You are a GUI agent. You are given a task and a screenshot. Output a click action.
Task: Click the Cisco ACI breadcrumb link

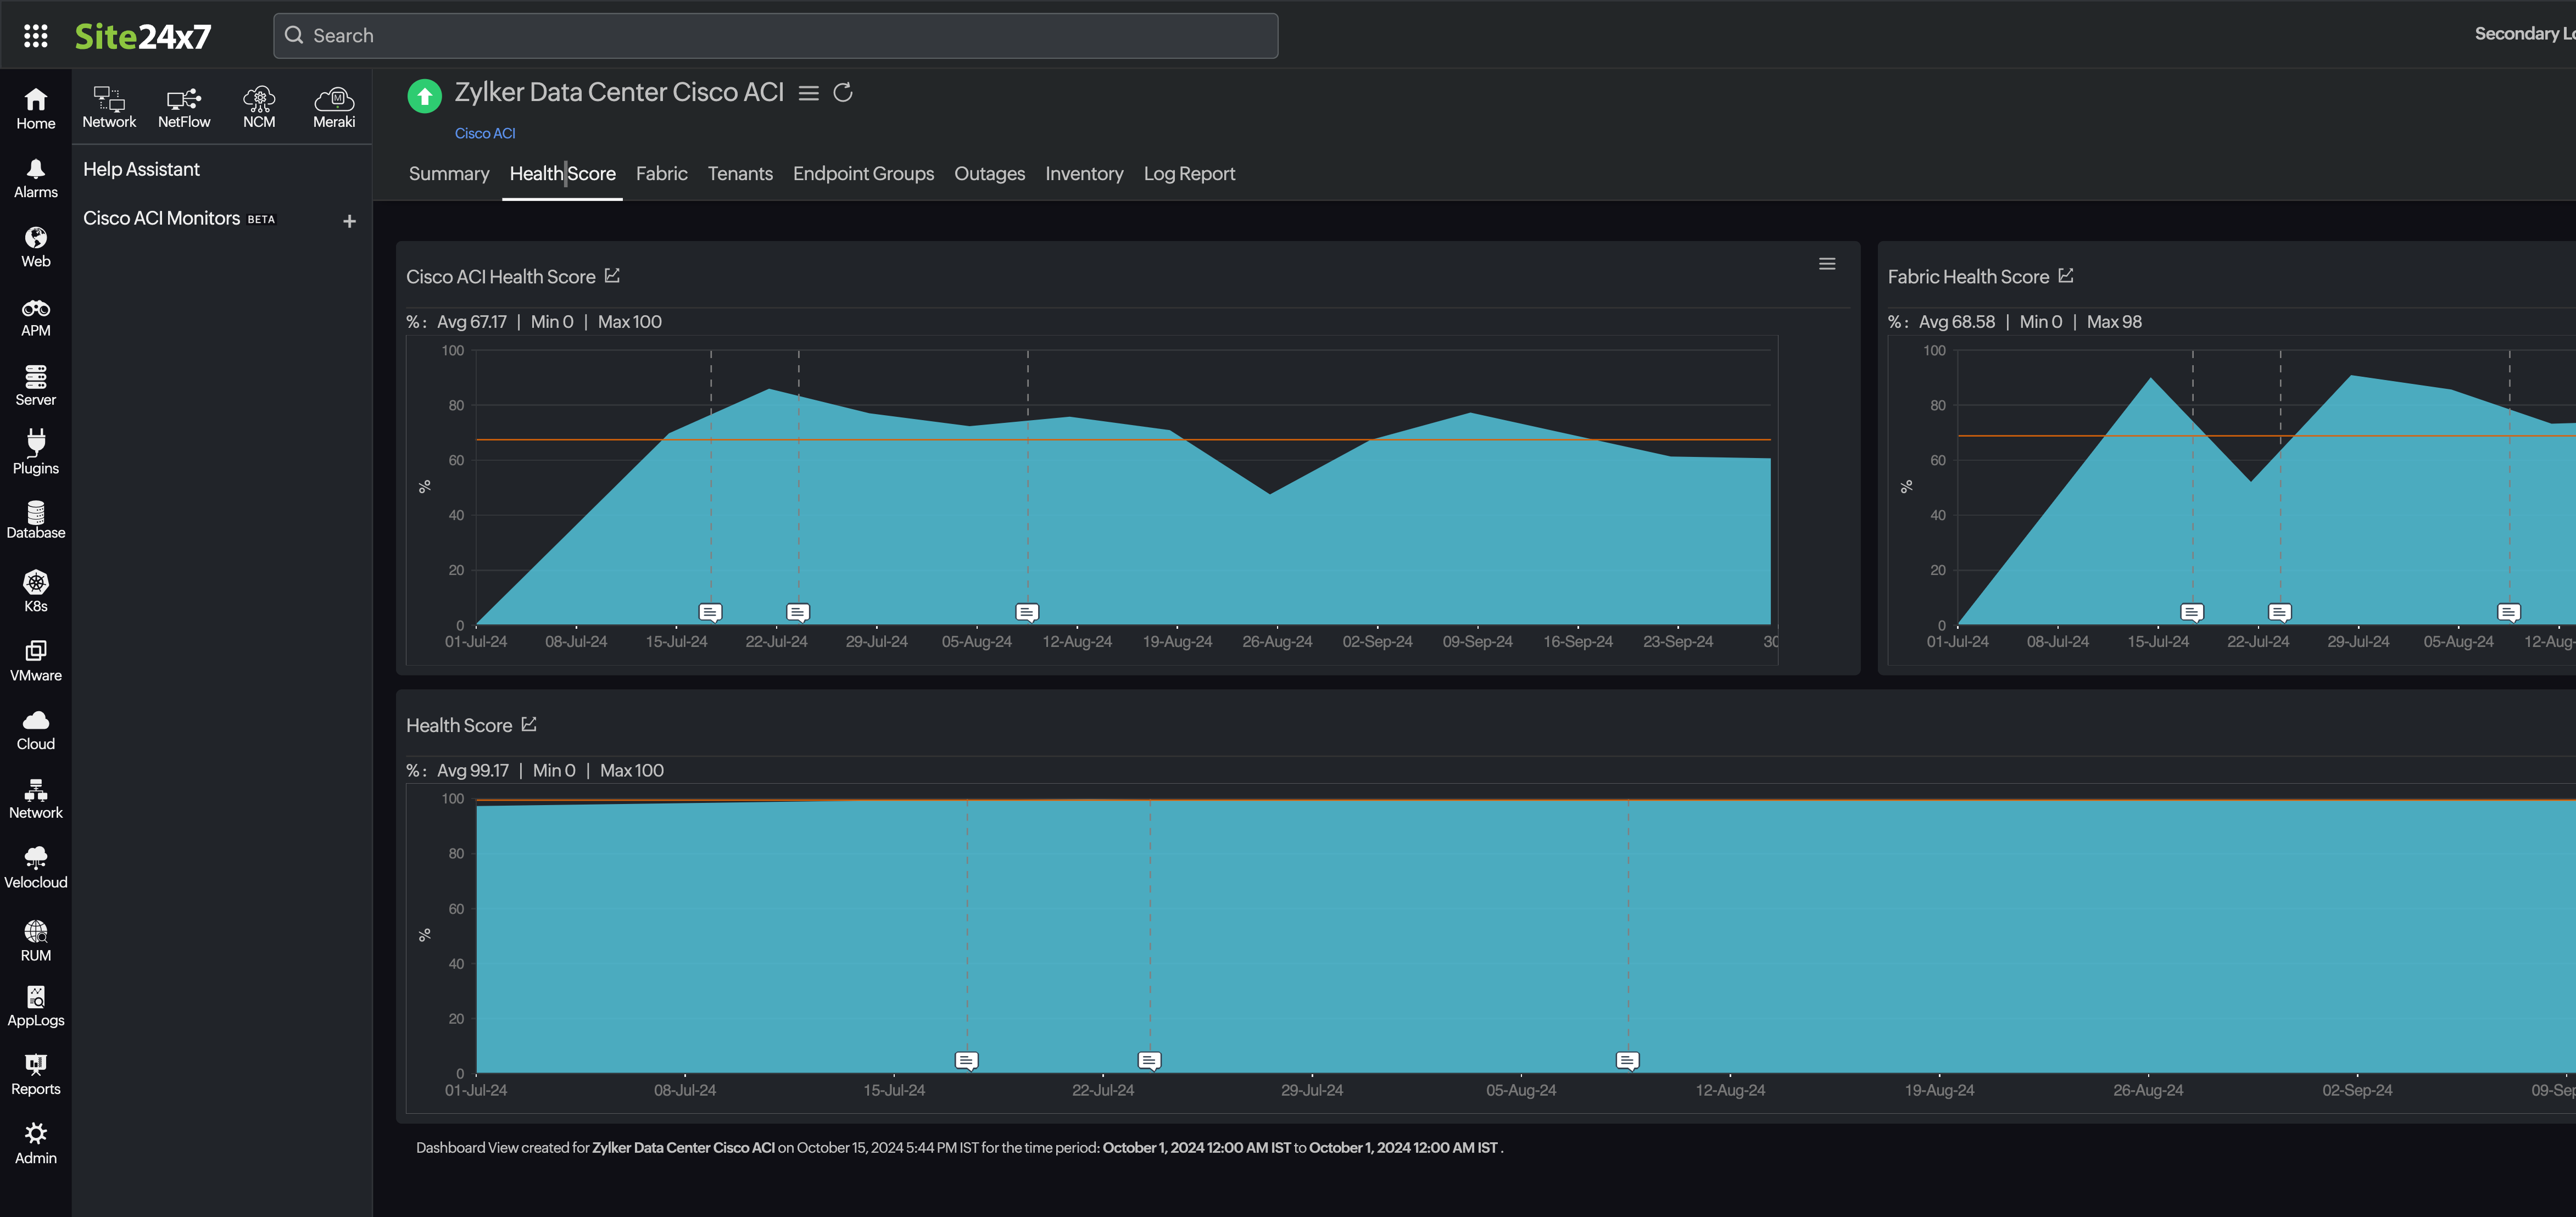point(485,132)
